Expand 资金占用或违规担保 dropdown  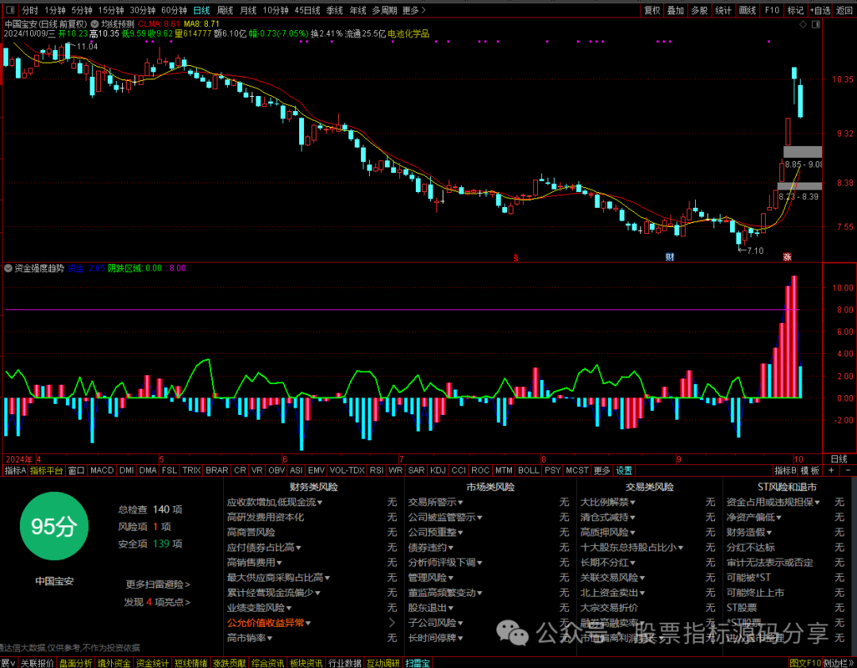(x=817, y=502)
